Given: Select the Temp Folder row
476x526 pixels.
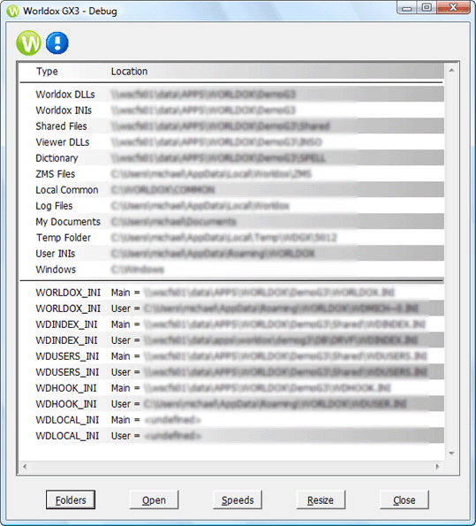Looking at the screenshot, I should [x=232, y=238].
